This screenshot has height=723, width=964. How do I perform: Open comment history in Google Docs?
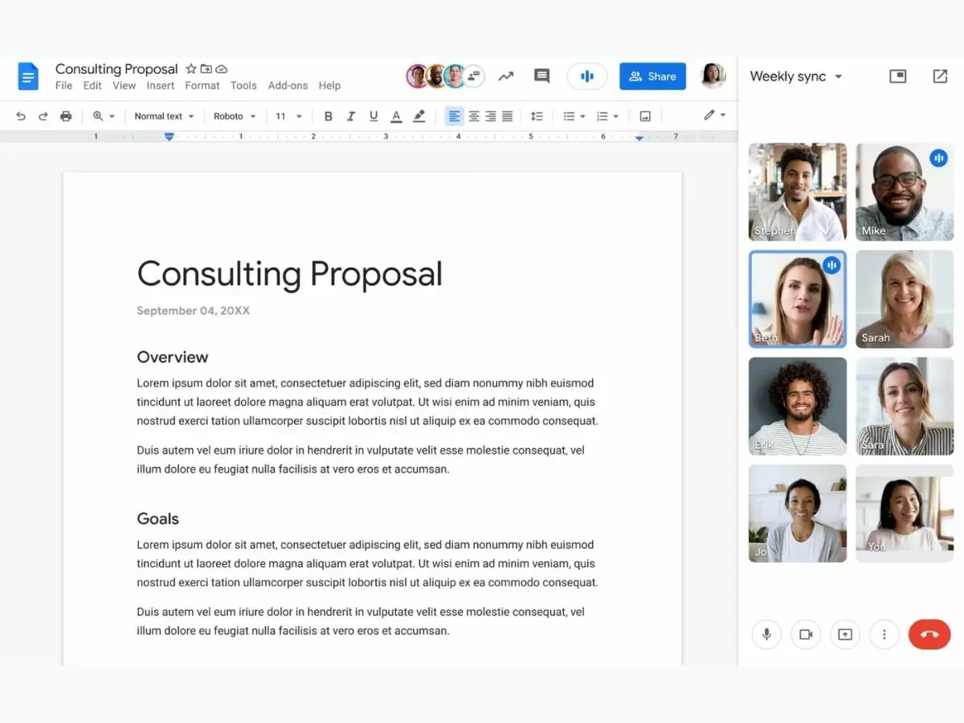click(541, 76)
